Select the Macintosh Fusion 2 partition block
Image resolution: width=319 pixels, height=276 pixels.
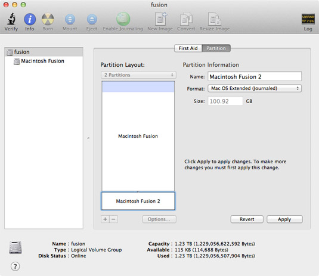coord(138,201)
